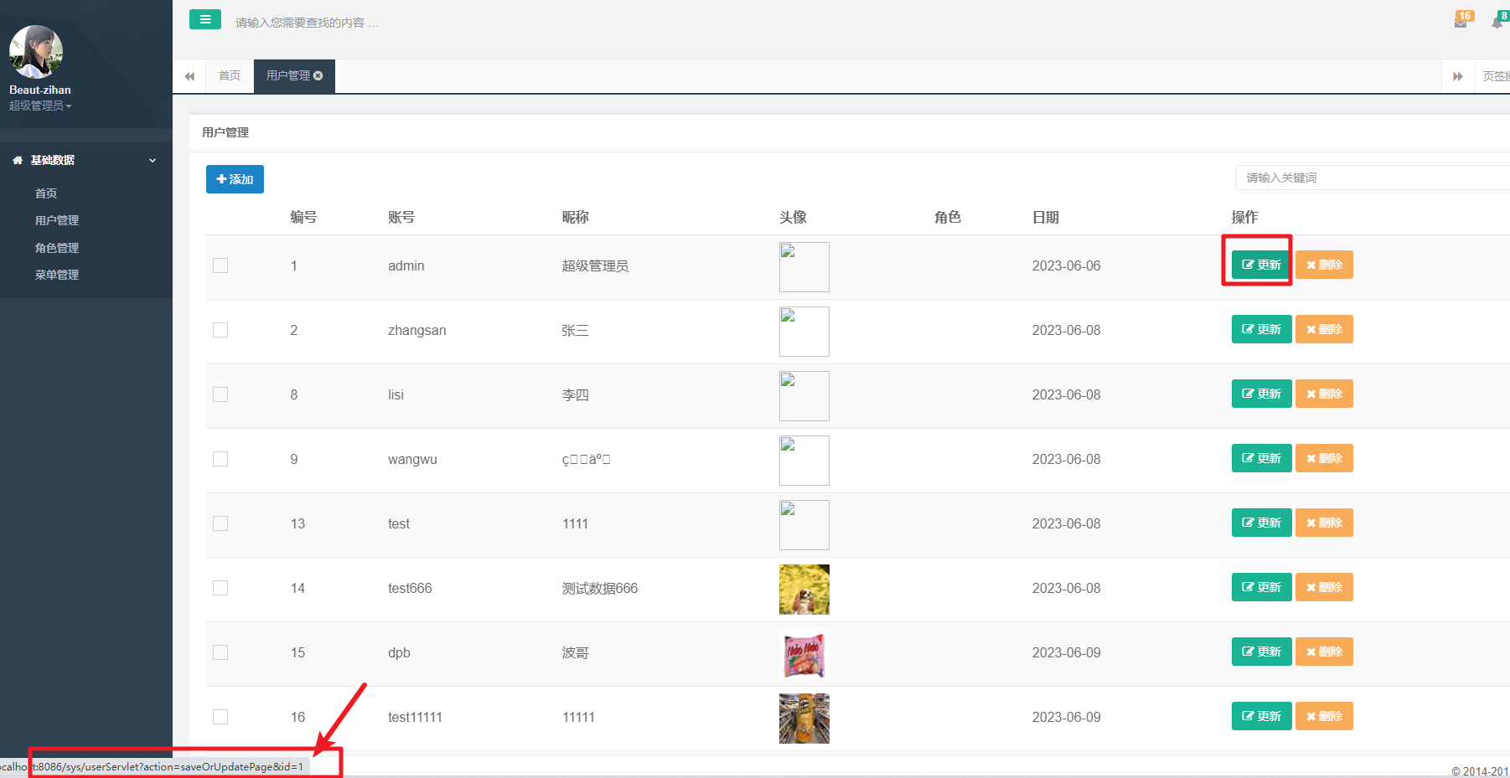Check the box for user test666
This screenshot has width=1510, height=778.
click(x=220, y=588)
